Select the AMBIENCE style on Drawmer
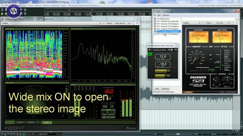 coord(227,67)
